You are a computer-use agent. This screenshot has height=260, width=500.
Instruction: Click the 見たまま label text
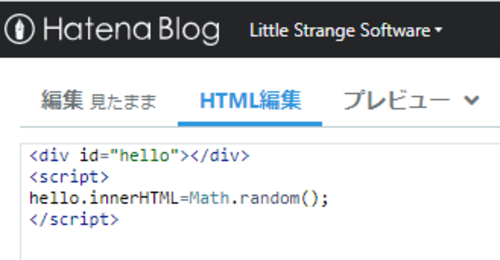pyautogui.click(x=123, y=102)
